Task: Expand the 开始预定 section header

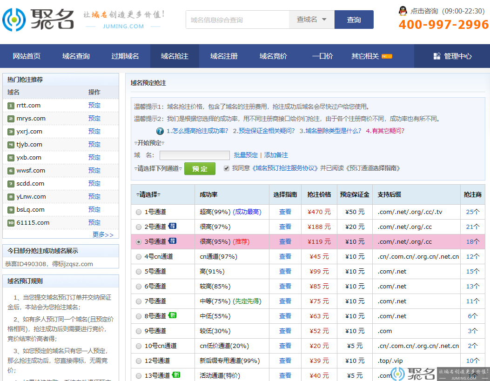Action: pyautogui.click(x=149, y=143)
